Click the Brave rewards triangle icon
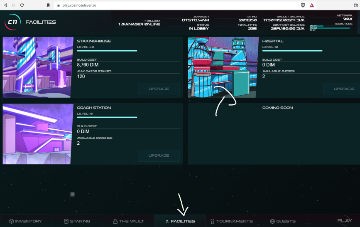 pyautogui.click(x=311, y=5)
